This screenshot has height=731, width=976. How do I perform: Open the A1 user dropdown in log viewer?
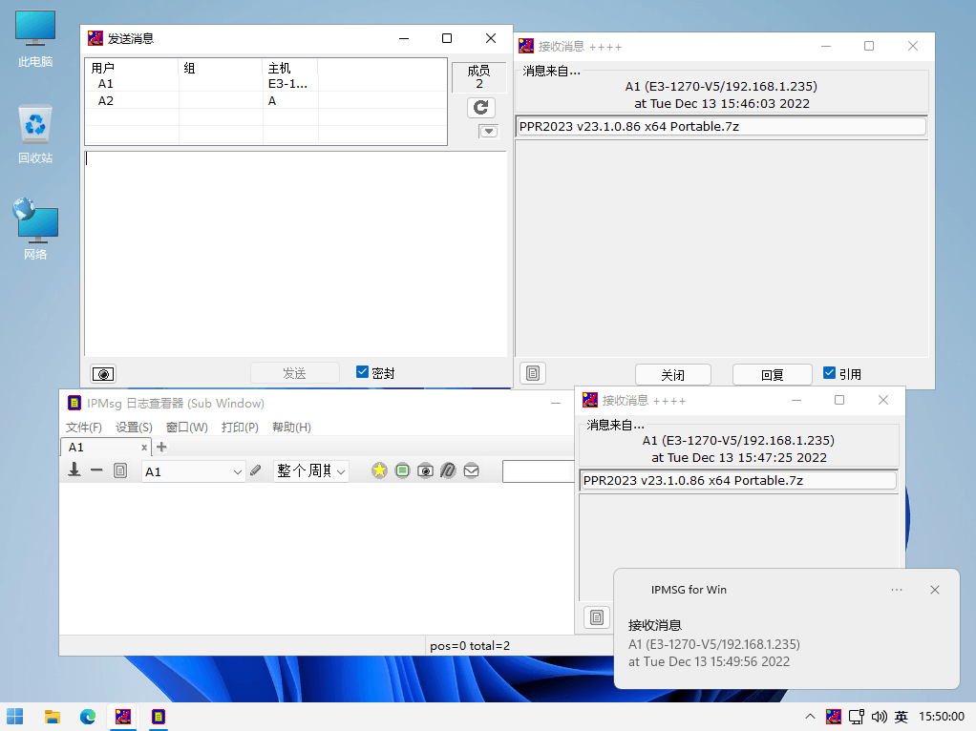(x=193, y=471)
